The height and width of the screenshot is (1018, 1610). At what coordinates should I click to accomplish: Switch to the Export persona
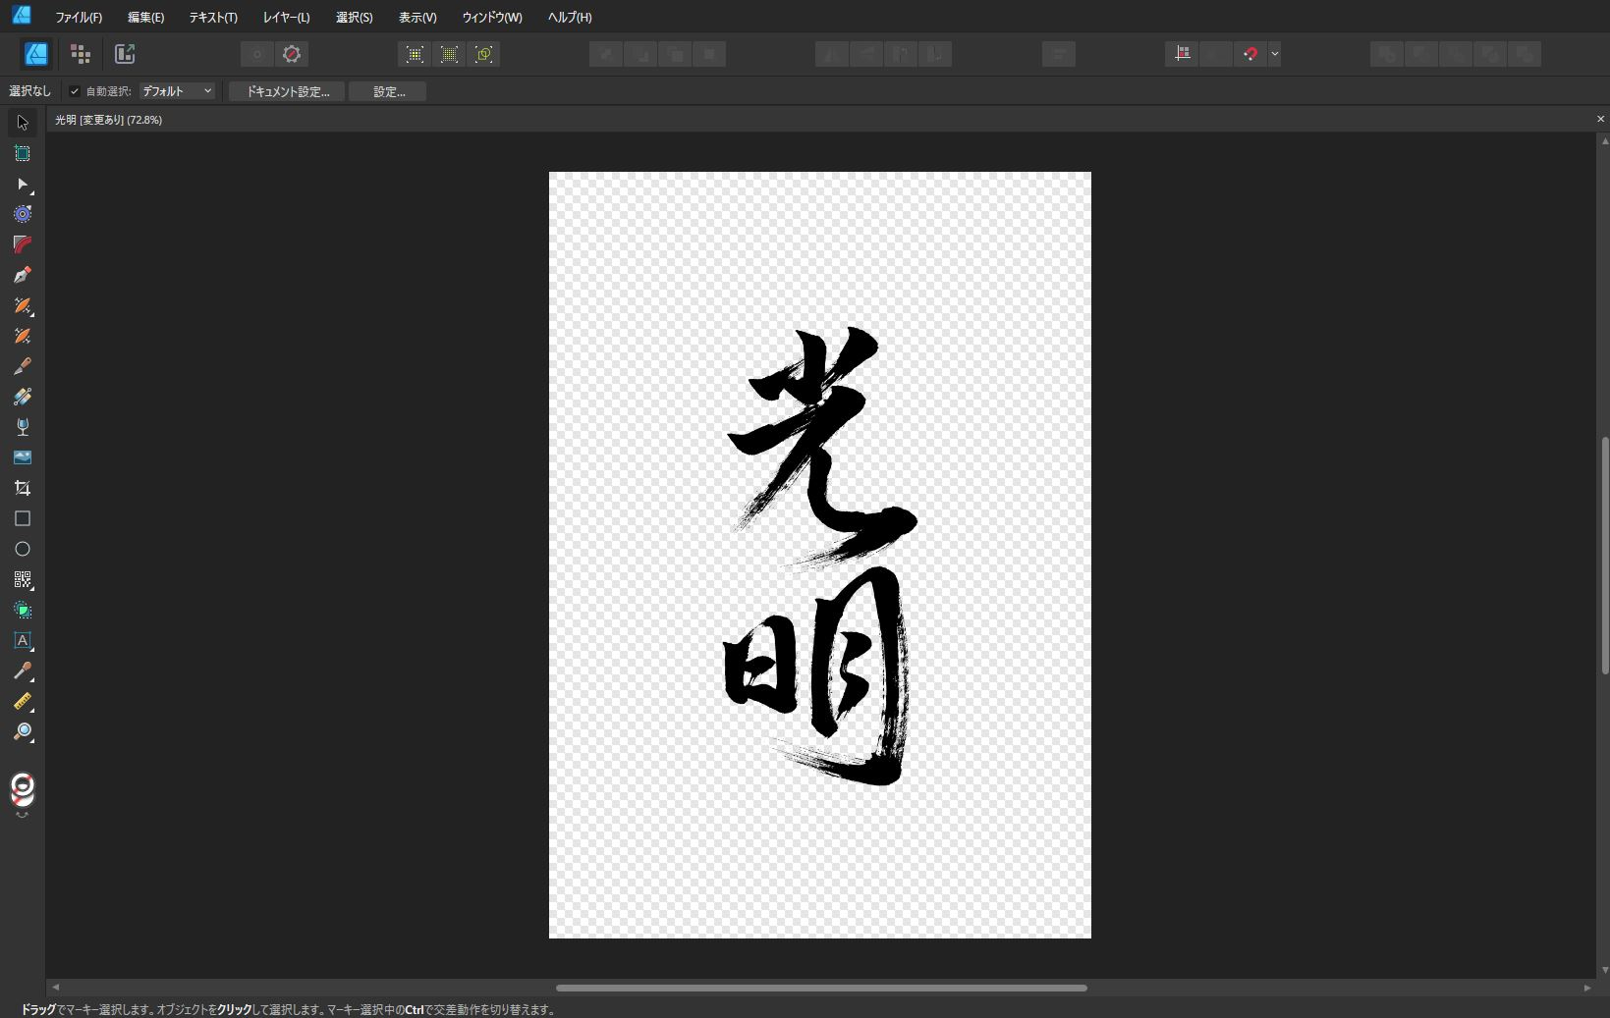click(x=125, y=54)
